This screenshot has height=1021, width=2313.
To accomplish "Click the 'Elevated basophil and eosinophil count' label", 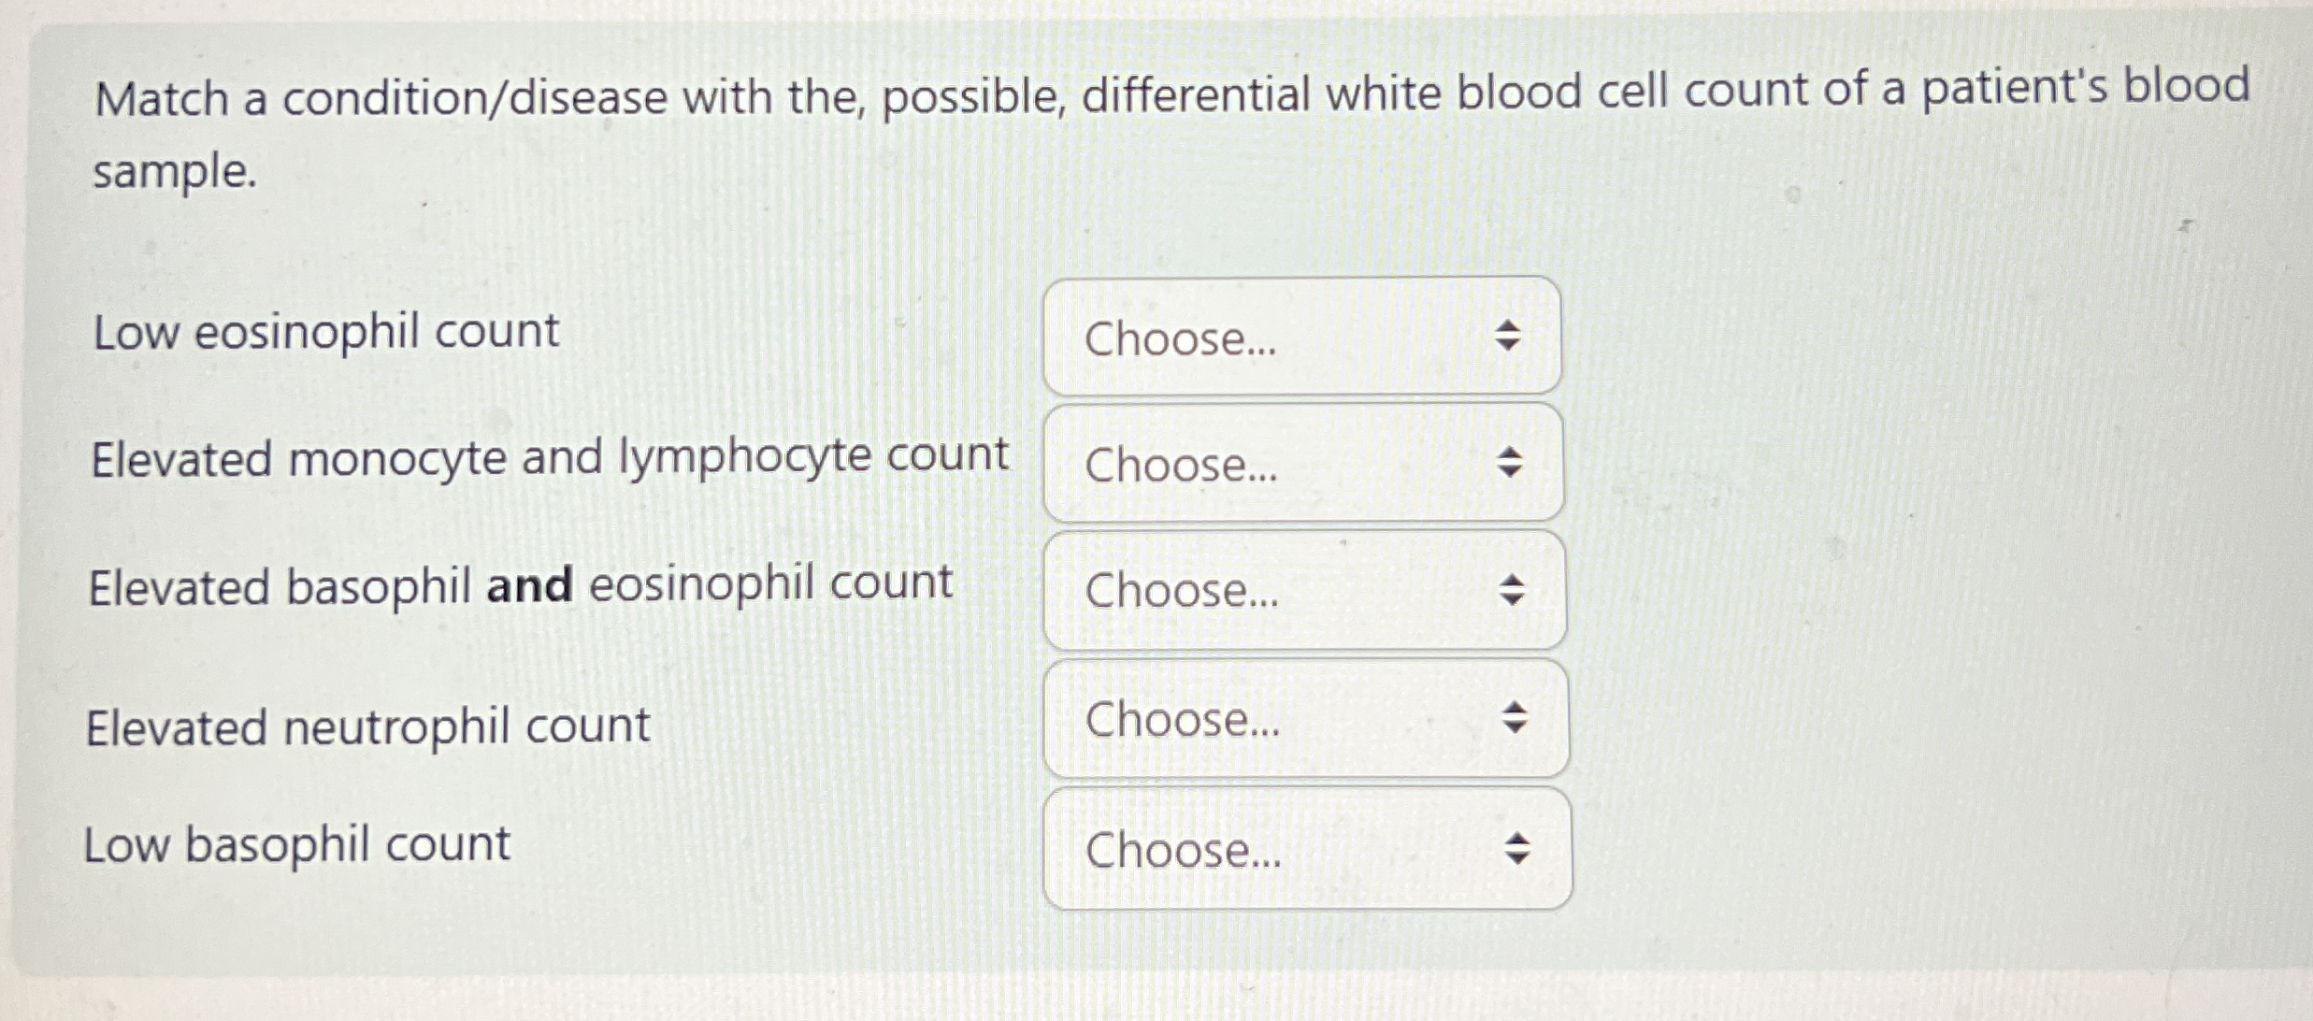I will (x=520, y=586).
